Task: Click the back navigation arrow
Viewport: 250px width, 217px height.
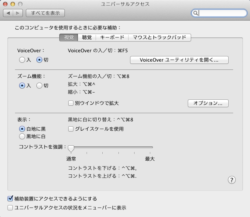Action: click(8, 13)
